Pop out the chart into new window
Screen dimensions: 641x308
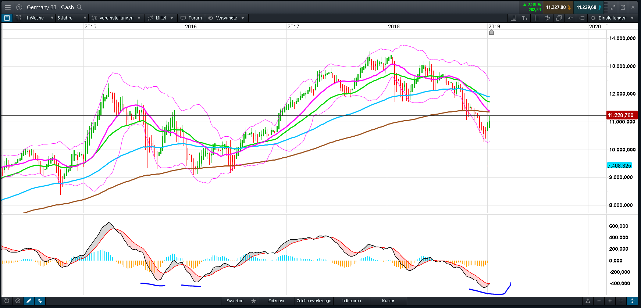point(623,7)
